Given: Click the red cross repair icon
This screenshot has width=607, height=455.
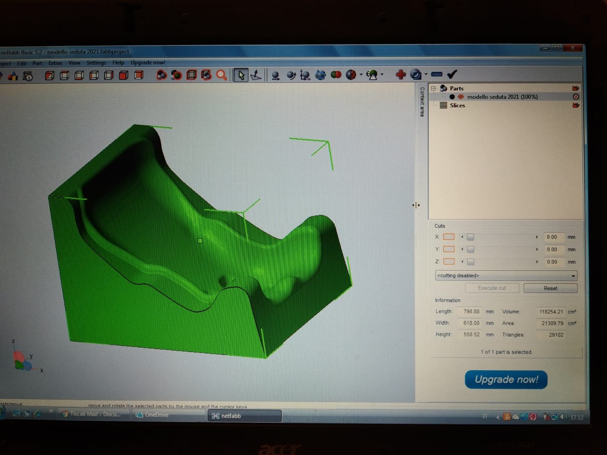Looking at the screenshot, I should click(x=401, y=74).
